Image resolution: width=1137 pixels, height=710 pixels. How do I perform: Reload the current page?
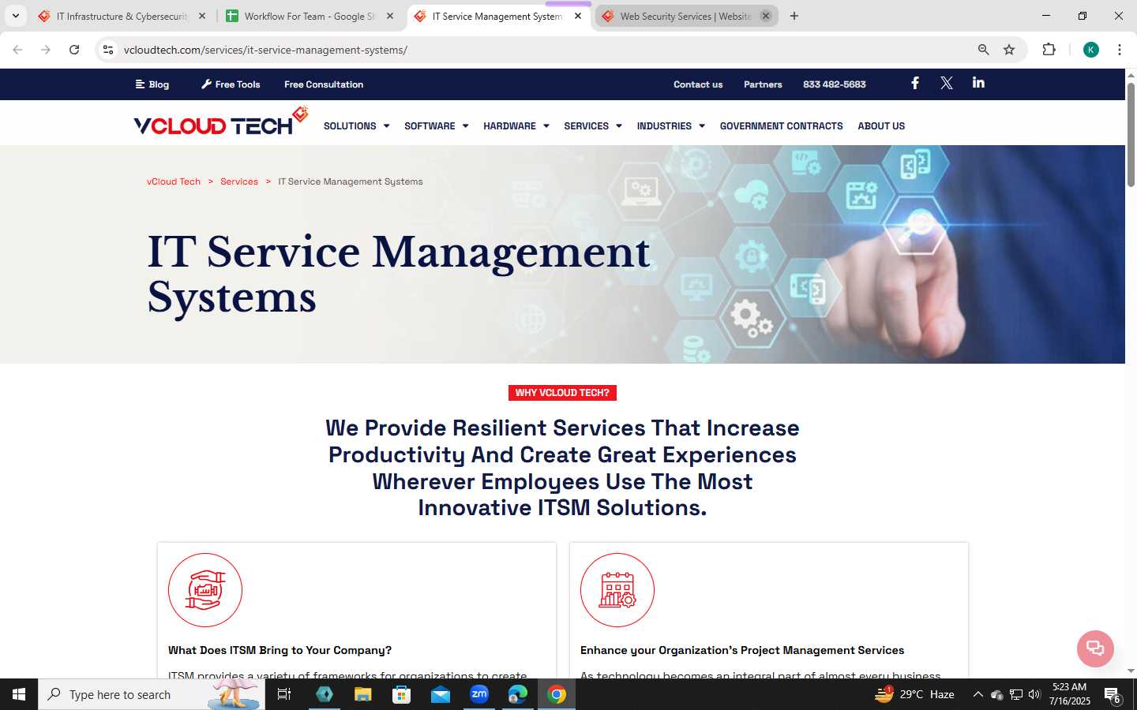coord(74,50)
